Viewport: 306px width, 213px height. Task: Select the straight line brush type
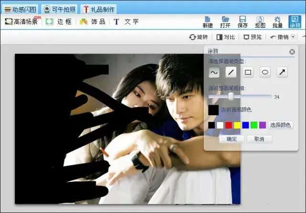pyautogui.click(x=231, y=72)
